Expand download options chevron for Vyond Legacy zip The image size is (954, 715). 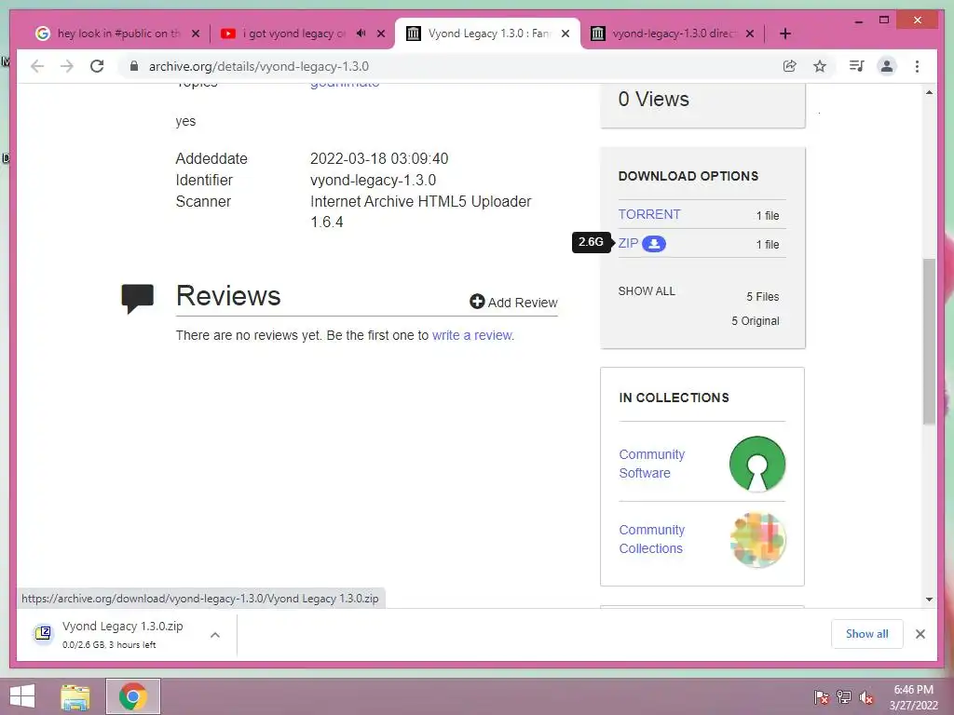pyautogui.click(x=215, y=635)
